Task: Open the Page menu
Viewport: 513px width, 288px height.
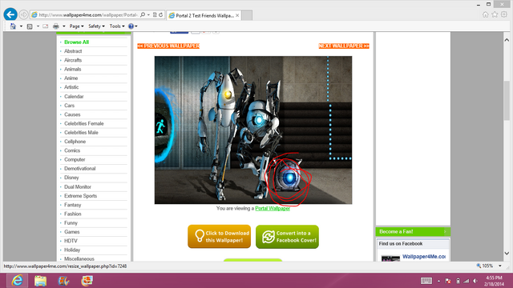Action: tap(76, 26)
